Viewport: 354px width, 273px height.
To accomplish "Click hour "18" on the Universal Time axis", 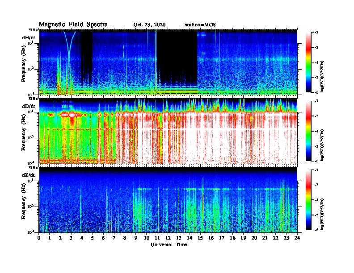I will pyautogui.click(x=232, y=238).
